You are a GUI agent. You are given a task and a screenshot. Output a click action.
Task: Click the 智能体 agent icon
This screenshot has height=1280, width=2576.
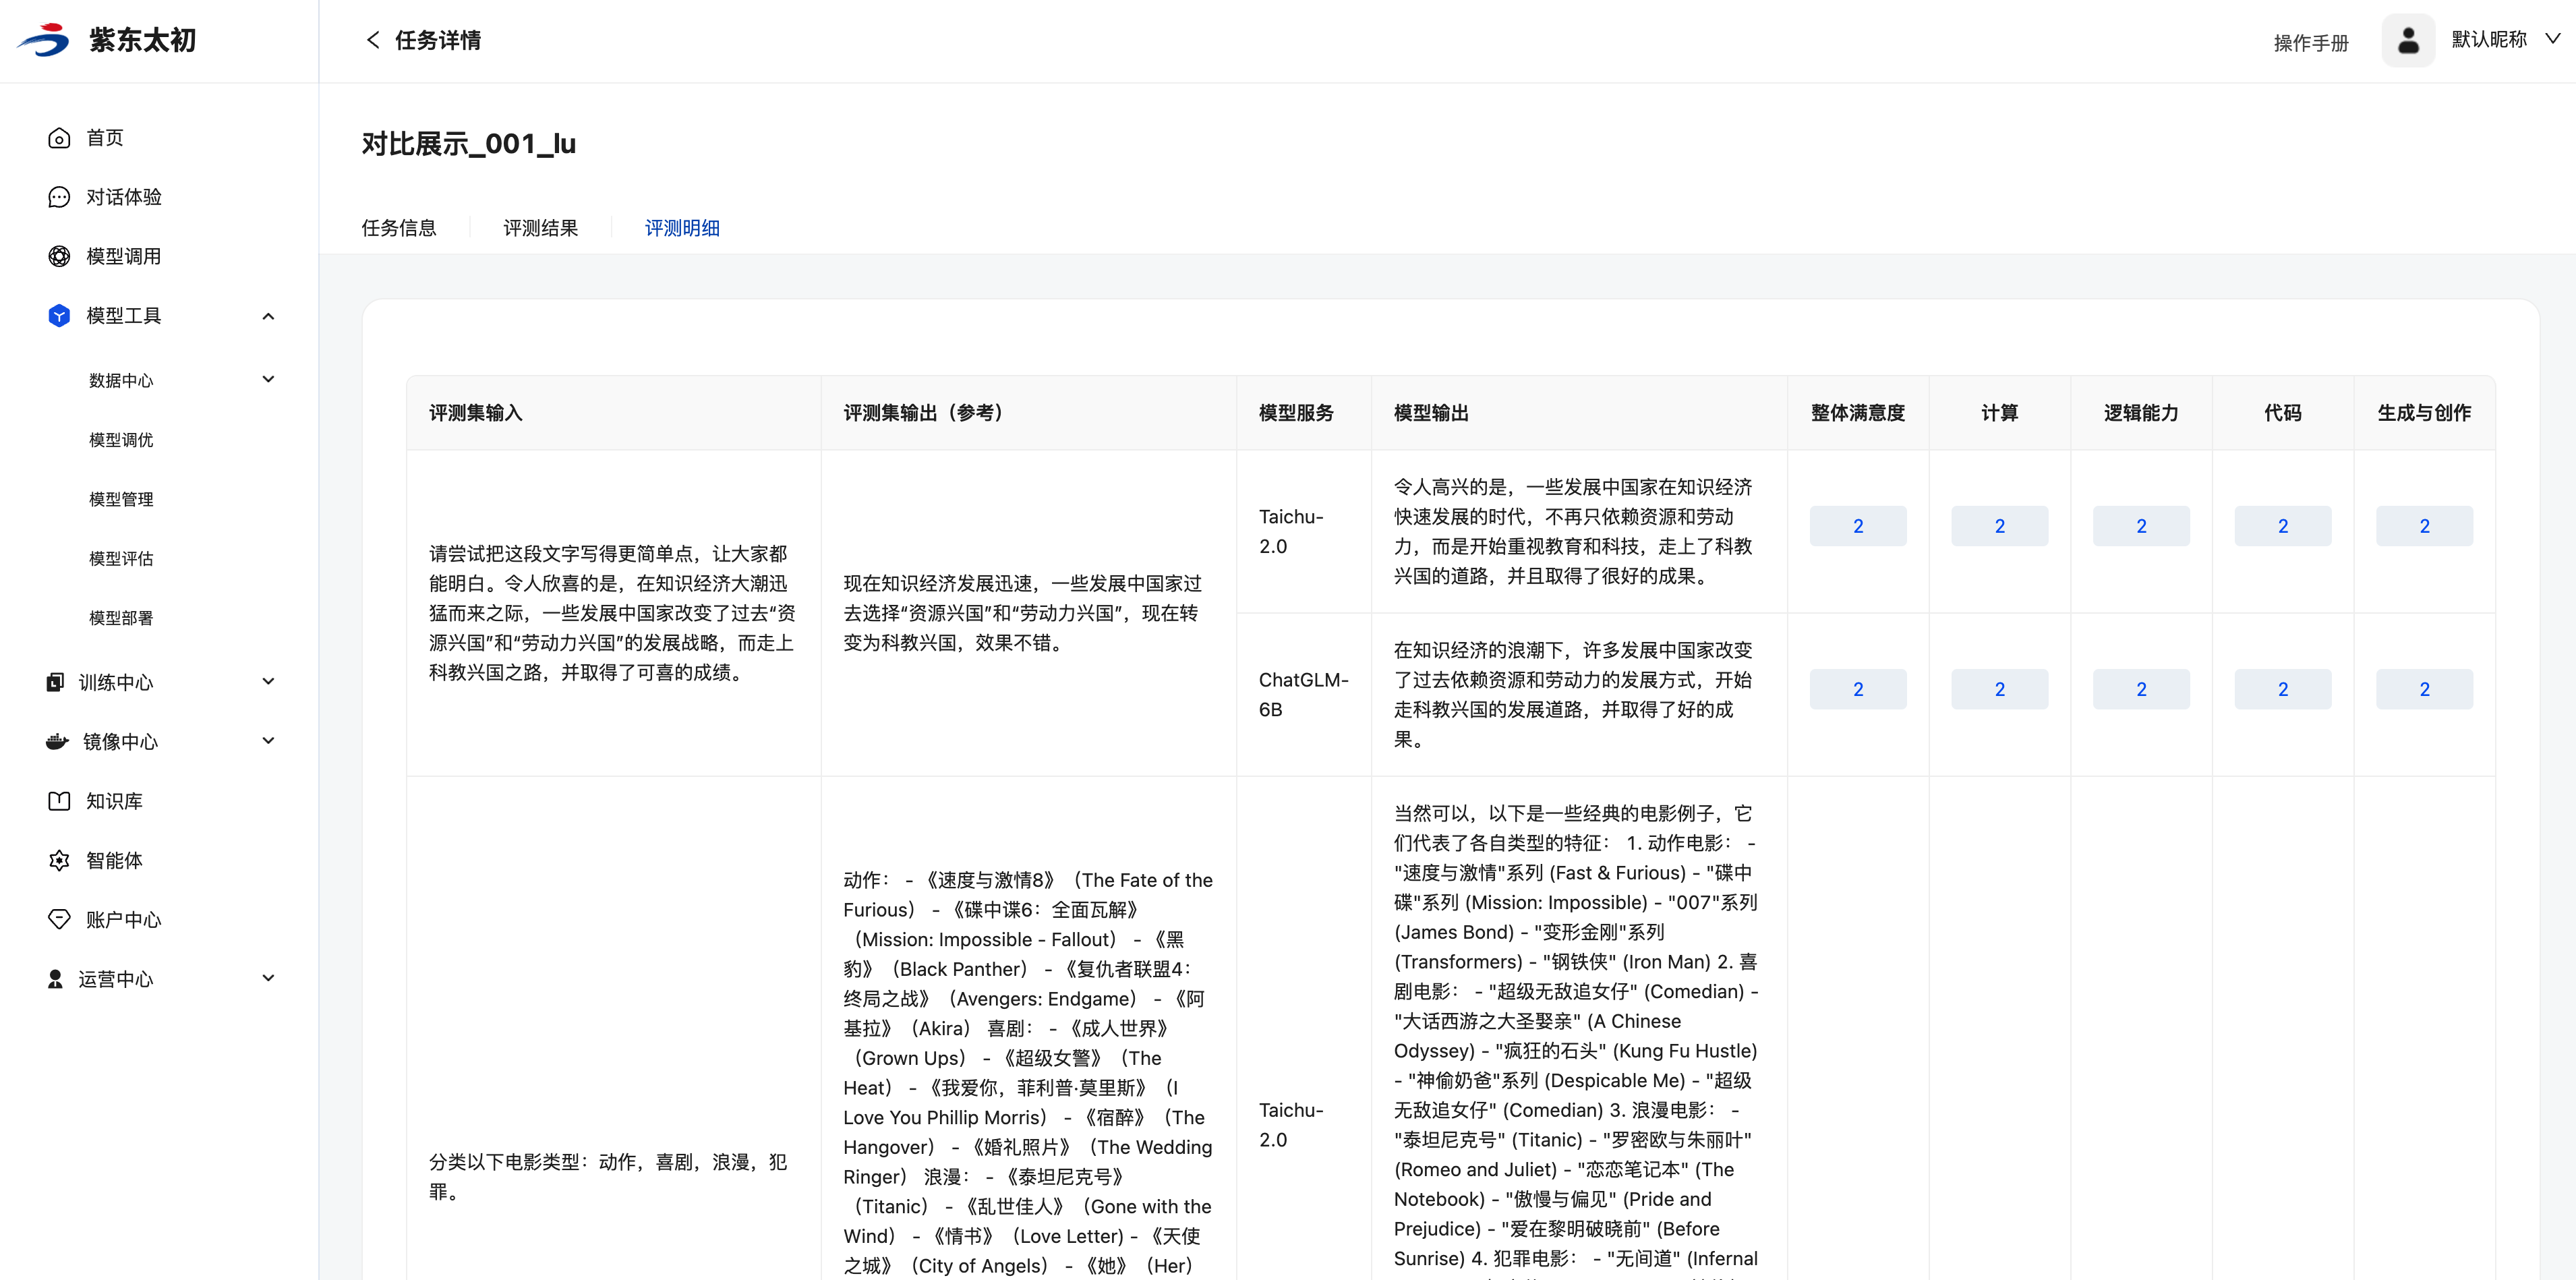(x=59, y=860)
